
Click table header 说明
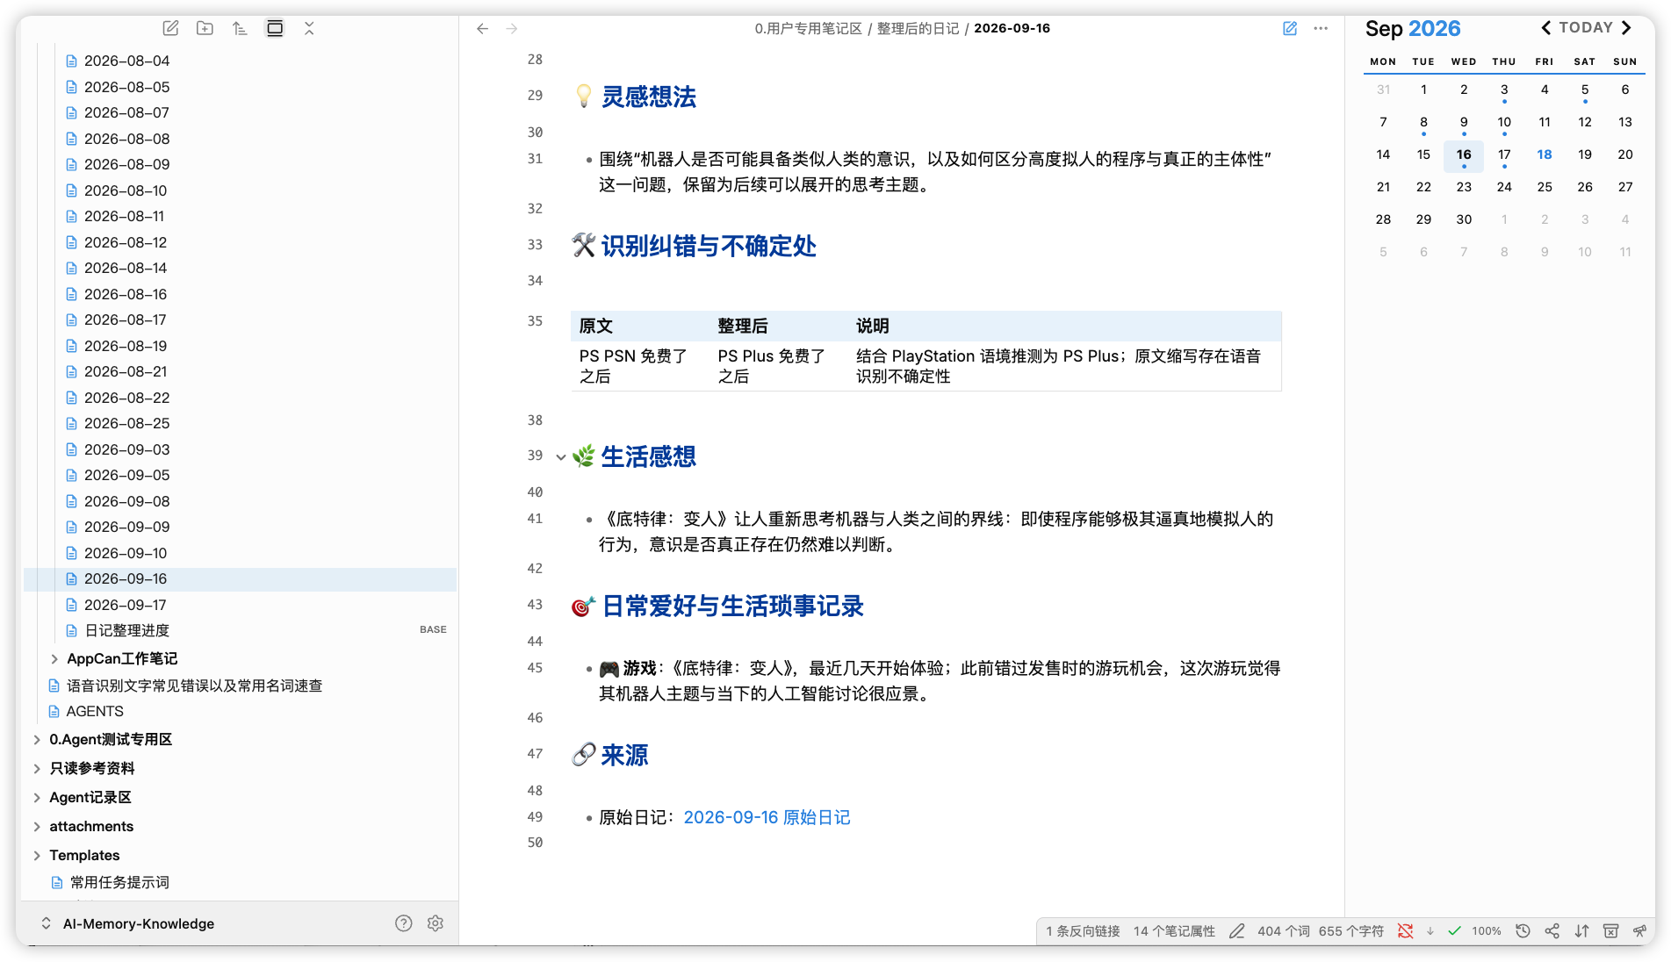[x=872, y=326]
